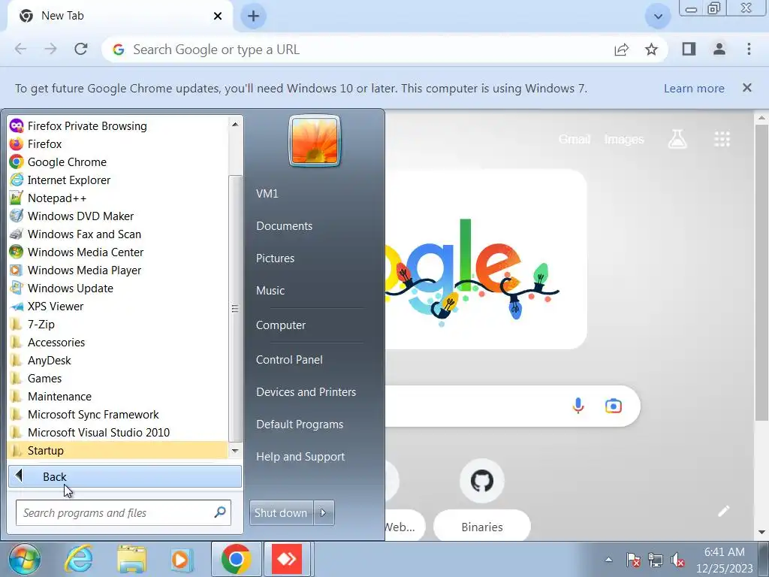Open Windows Fax and Scan
769x577 pixels.
tap(118, 234)
